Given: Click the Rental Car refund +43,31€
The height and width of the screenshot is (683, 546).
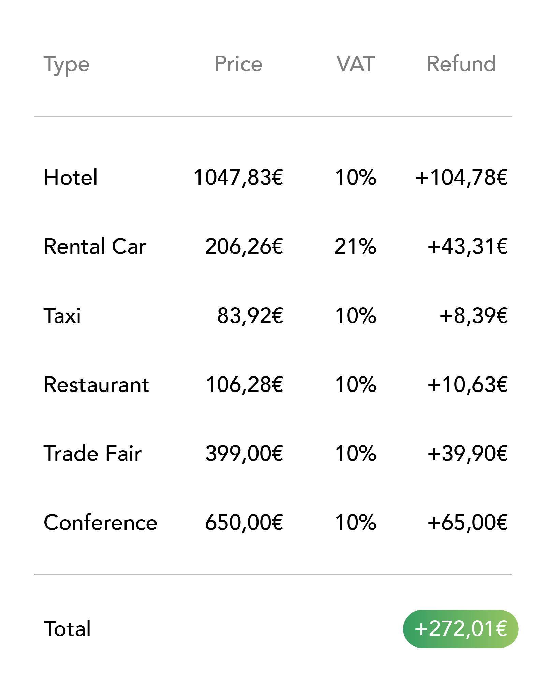Looking at the screenshot, I should 468,246.
